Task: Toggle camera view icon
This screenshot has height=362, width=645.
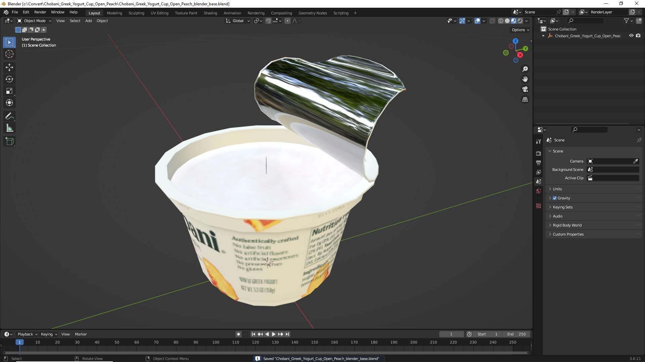Action: pyautogui.click(x=525, y=89)
